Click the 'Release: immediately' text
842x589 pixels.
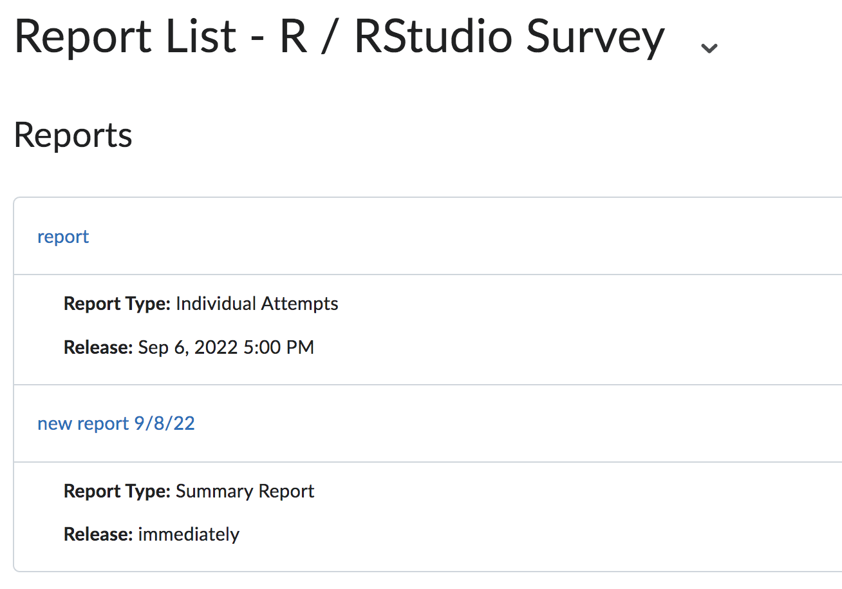point(151,534)
